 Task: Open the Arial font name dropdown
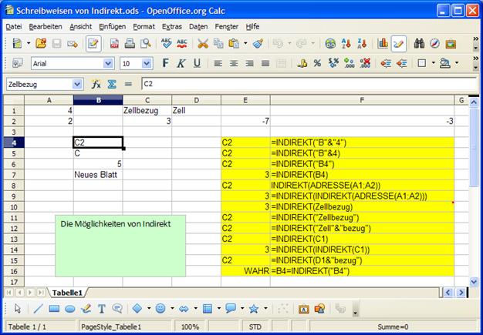[x=108, y=63]
